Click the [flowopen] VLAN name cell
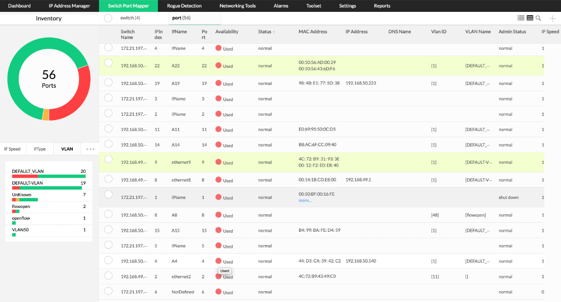 point(475,215)
